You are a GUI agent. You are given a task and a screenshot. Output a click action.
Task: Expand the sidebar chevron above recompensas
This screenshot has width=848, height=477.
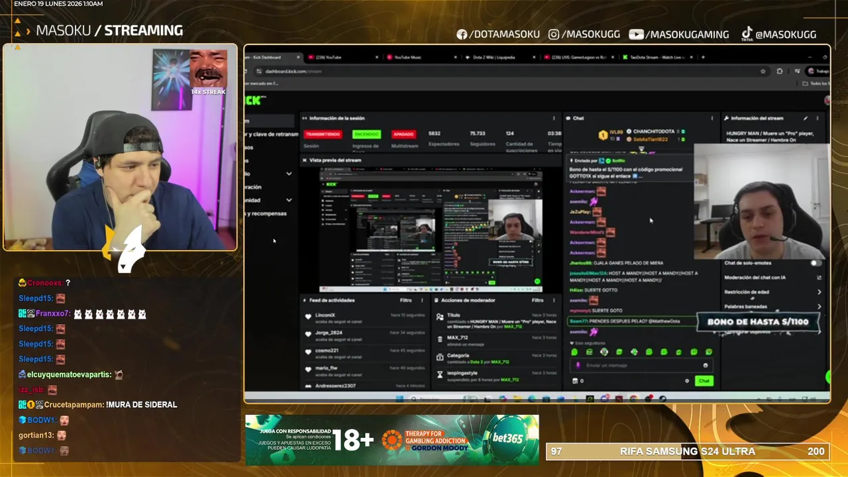pos(289,200)
